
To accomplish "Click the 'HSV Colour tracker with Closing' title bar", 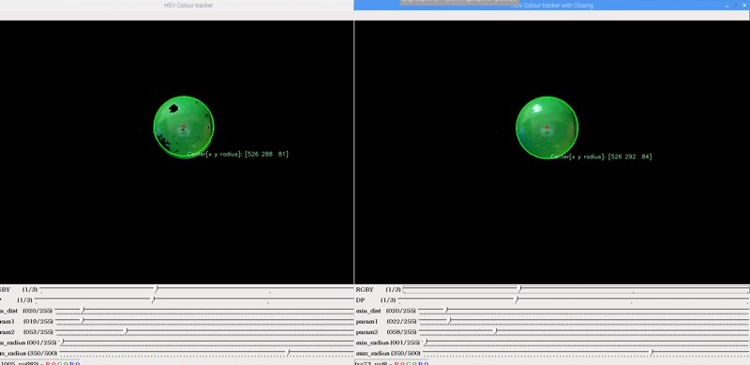I will click(552, 6).
